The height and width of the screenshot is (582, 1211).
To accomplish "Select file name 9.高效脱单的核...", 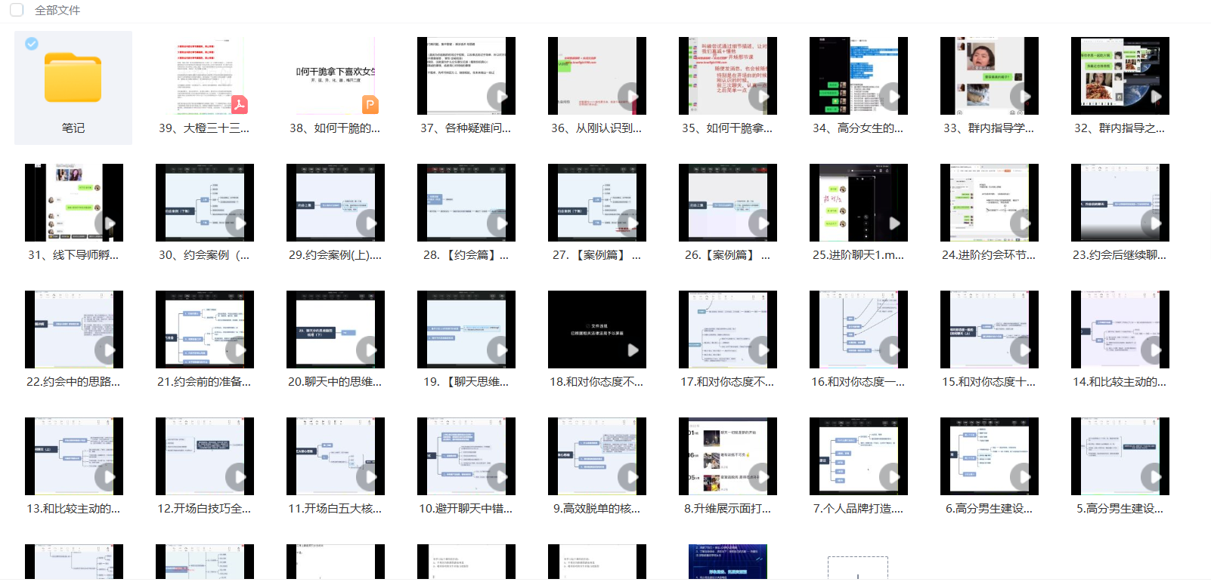I will coord(596,509).
